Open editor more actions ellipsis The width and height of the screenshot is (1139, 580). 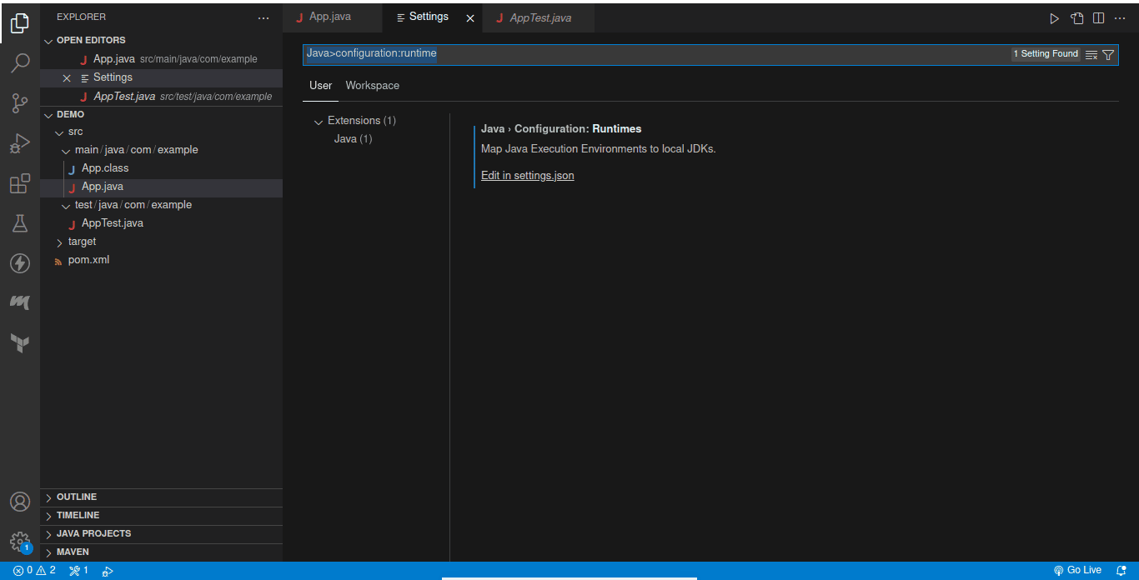pyautogui.click(x=1120, y=17)
